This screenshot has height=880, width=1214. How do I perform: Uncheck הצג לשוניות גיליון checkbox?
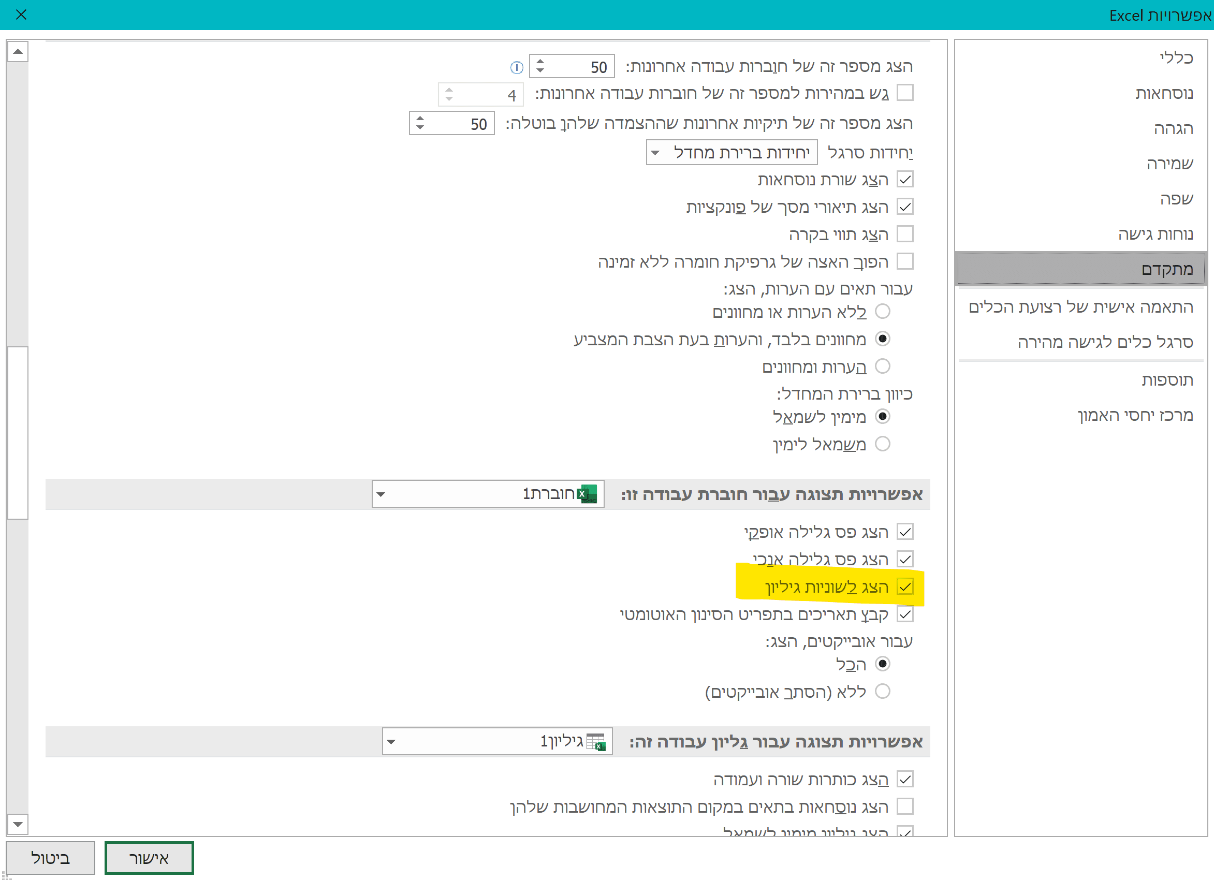pos(905,586)
